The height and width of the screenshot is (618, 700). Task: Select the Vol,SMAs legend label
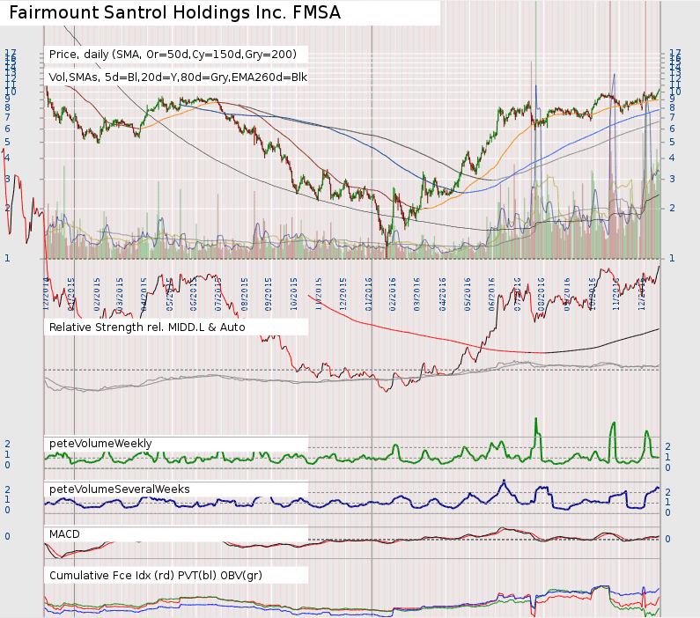[x=178, y=77]
